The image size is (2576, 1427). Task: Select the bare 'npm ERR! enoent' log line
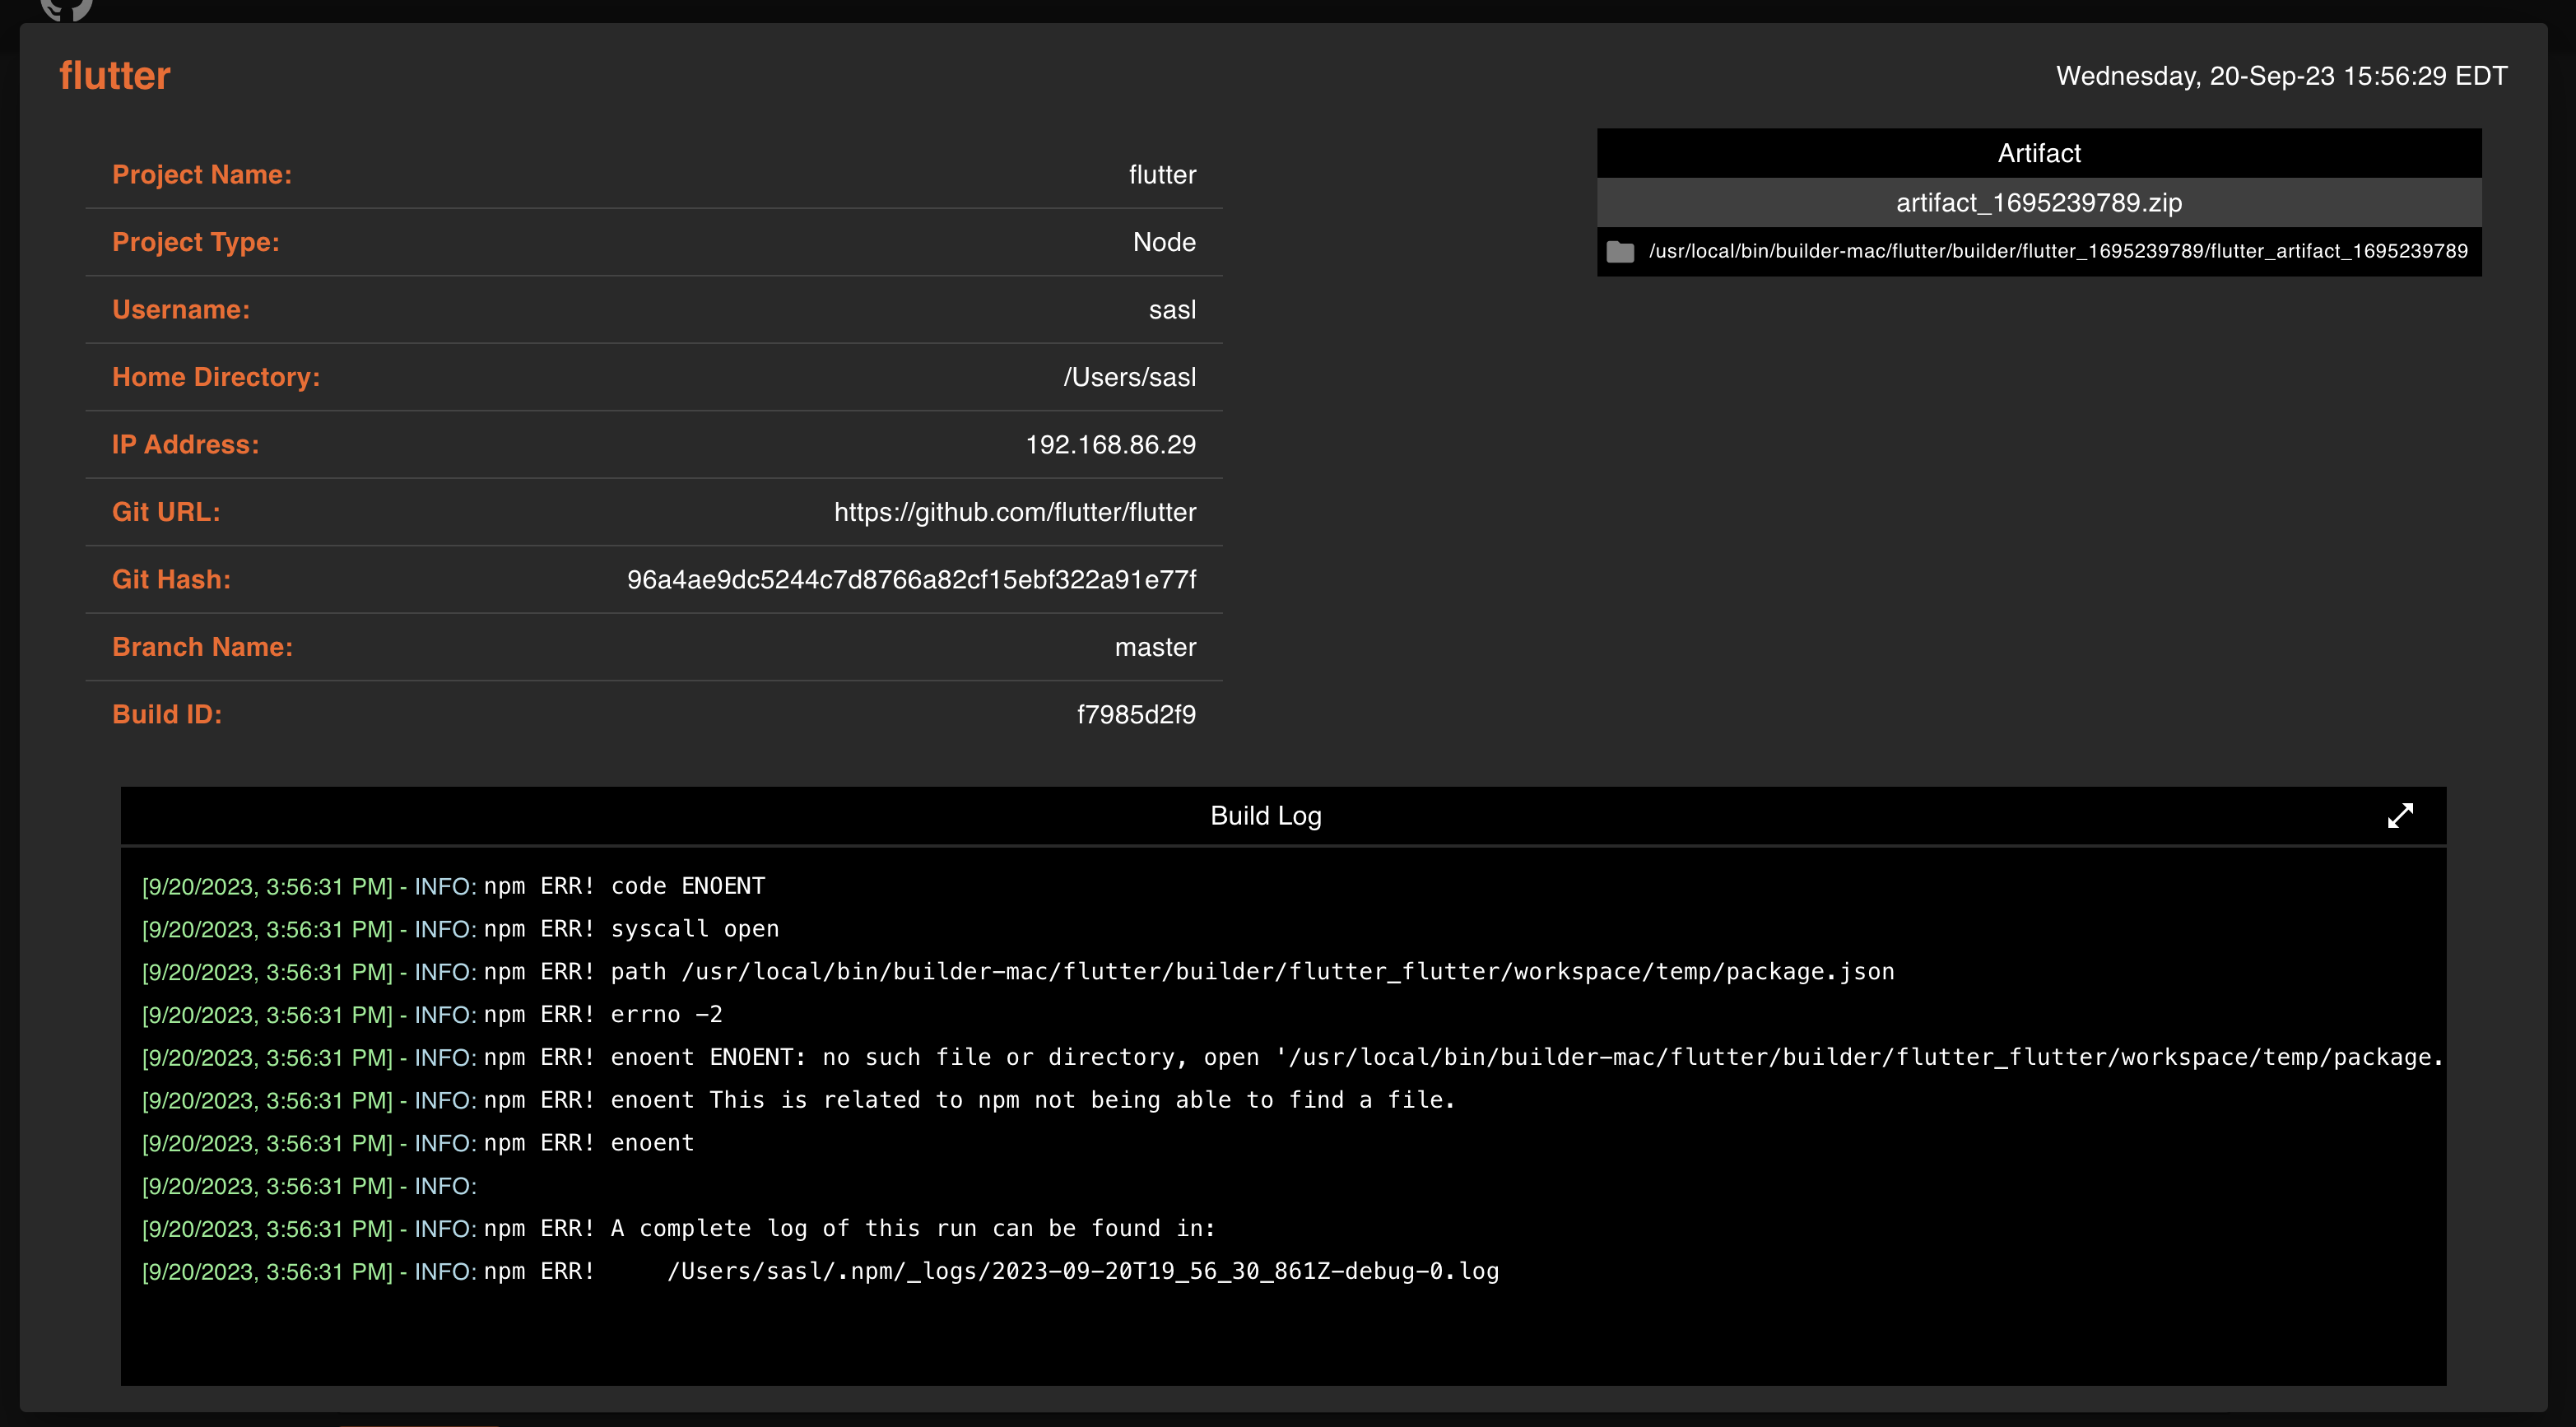(418, 1144)
